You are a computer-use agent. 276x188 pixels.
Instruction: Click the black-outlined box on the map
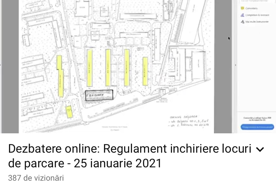pos(99,95)
